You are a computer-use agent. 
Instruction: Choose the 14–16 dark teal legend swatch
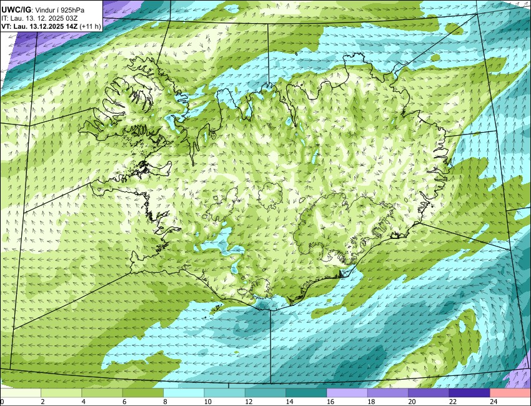point(306,393)
